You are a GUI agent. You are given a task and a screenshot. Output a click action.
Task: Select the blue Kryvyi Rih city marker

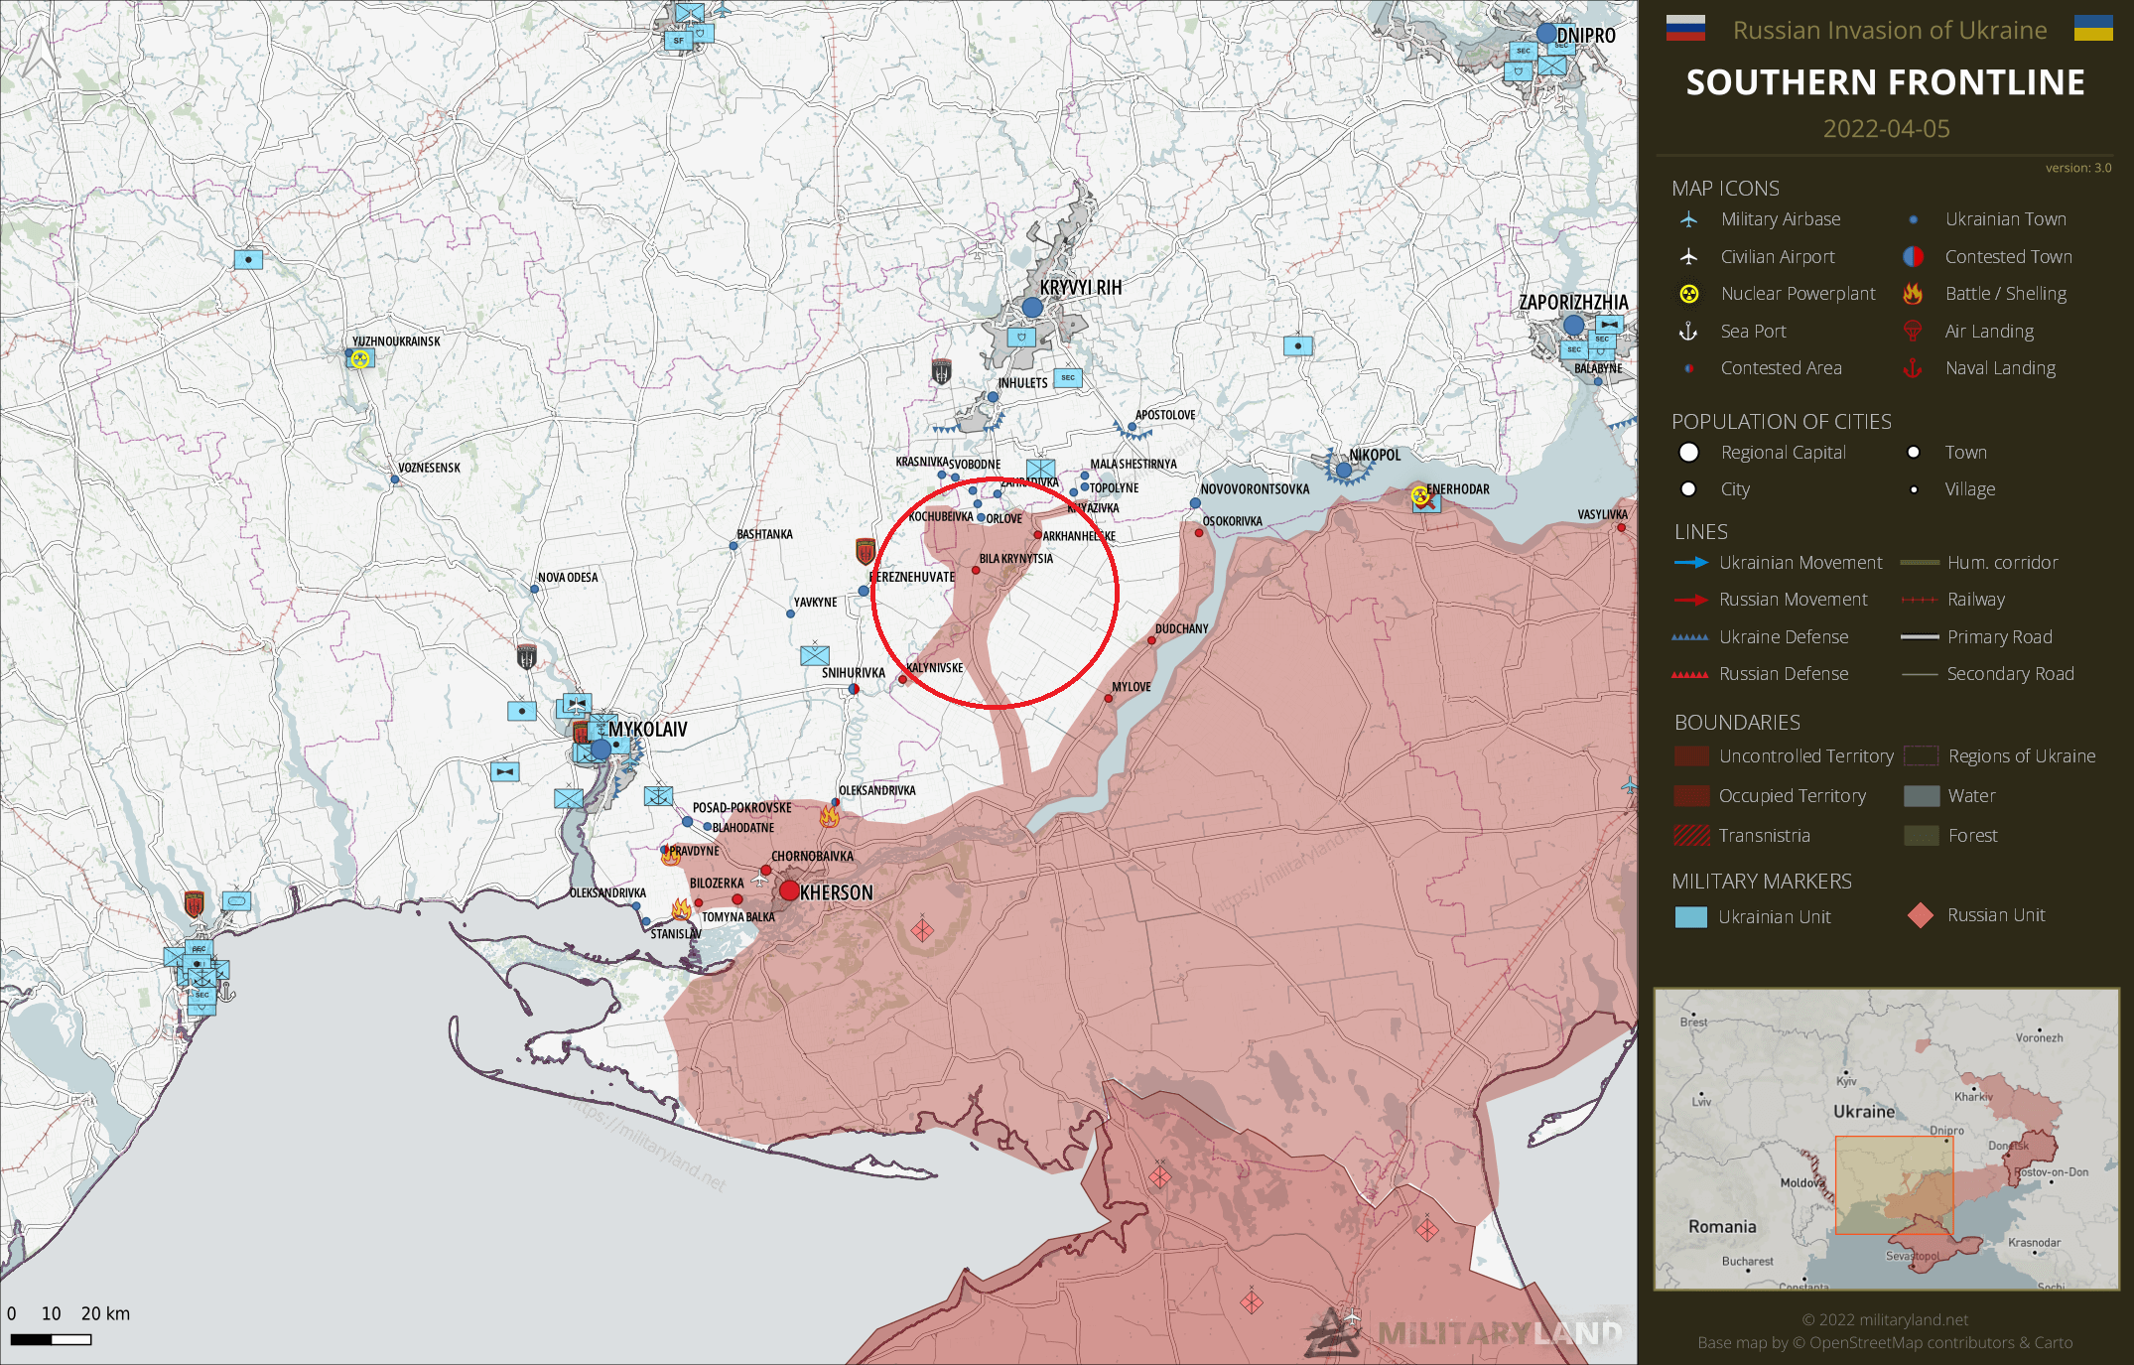pyautogui.click(x=1032, y=308)
